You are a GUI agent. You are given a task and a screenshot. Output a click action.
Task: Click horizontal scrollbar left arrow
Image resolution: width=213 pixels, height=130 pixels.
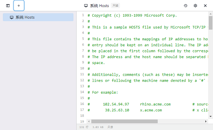point(89,122)
